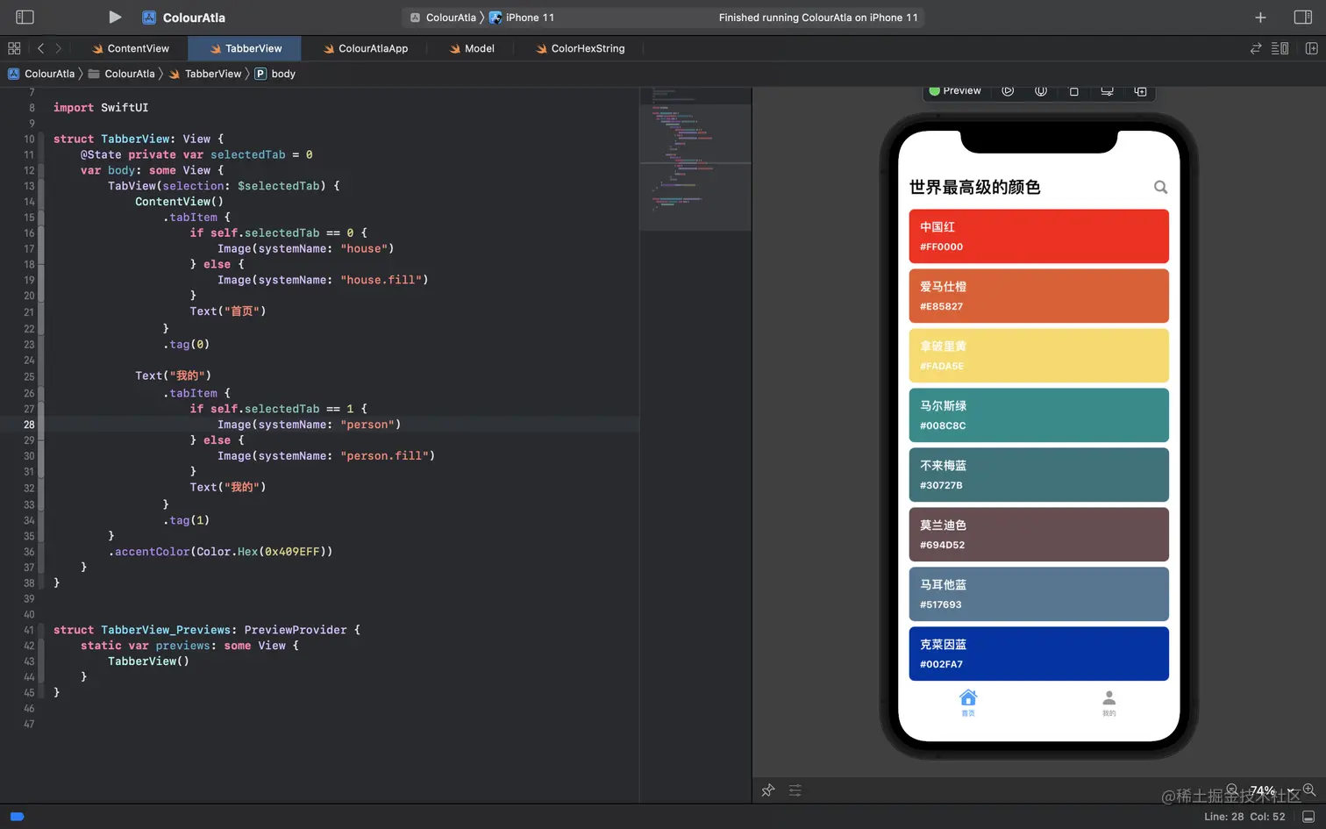Click the ColourAtla project title in toolbar
1326x829 pixels.
[x=194, y=18]
